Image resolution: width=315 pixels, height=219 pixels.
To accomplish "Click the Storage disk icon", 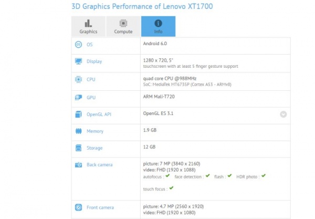I will pos(78,148).
